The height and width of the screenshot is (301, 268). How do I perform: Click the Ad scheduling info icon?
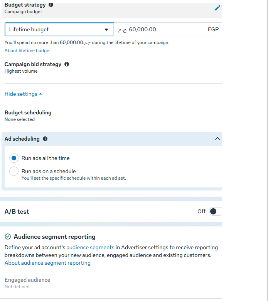coord(45,139)
